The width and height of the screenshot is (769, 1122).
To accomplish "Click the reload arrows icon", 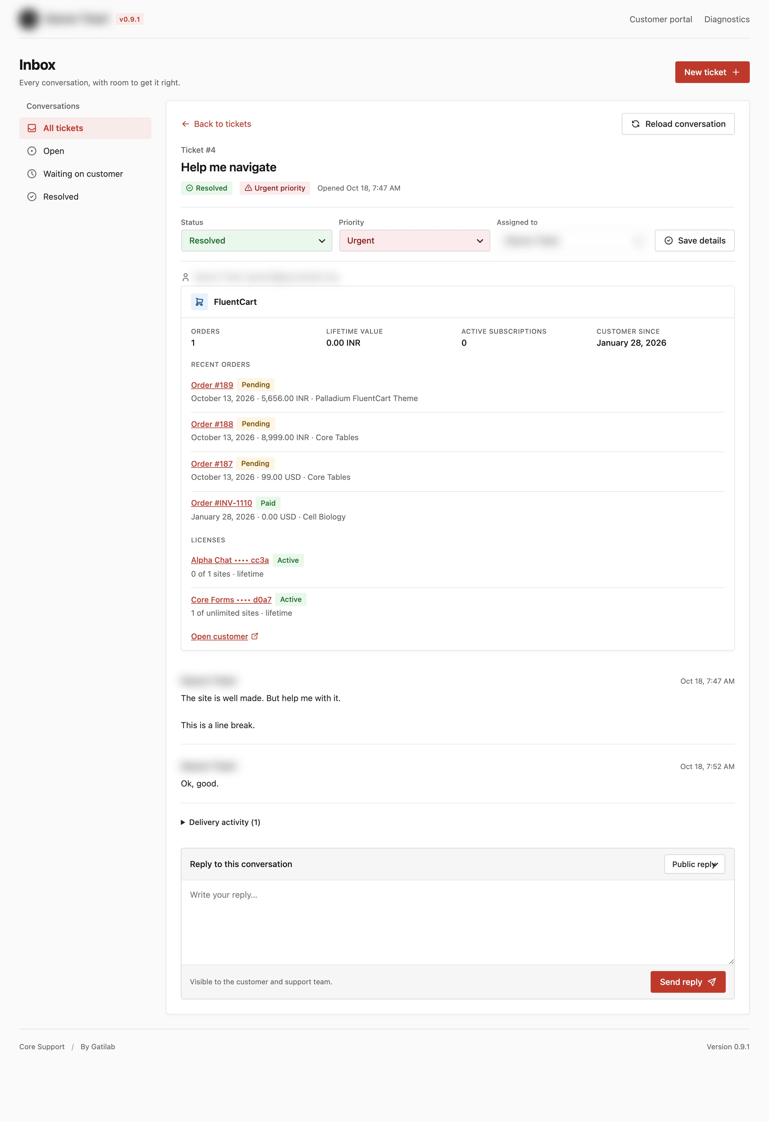I will tap(635, 124).
